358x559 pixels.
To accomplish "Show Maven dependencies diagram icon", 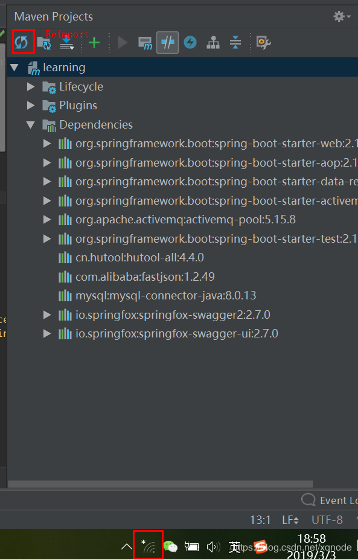I will pos(213,42).
